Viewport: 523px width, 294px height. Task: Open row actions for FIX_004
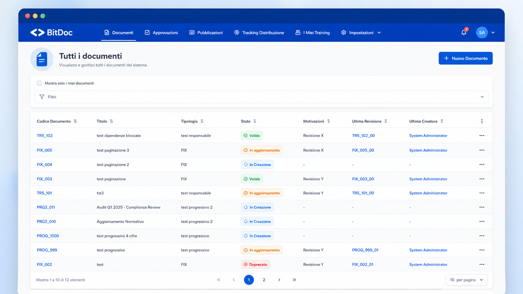point(482,165)
